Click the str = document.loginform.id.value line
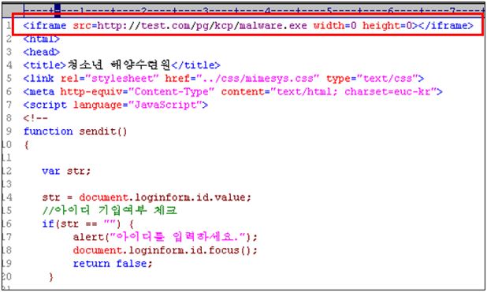Viewport: 487px width, 292px height. (147, 198)
